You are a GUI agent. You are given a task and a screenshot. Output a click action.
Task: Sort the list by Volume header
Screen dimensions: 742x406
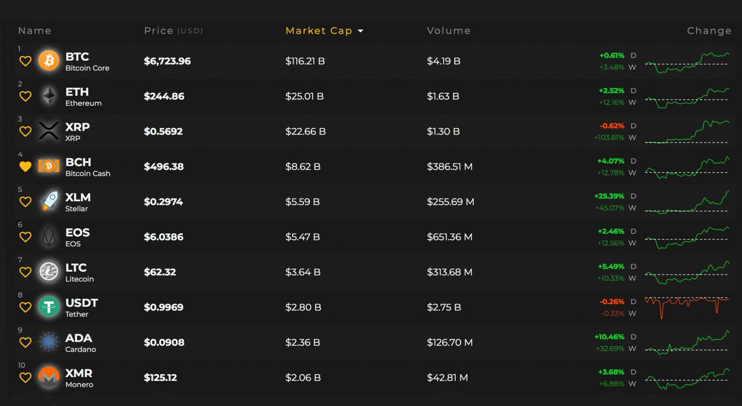coord(448,31)
